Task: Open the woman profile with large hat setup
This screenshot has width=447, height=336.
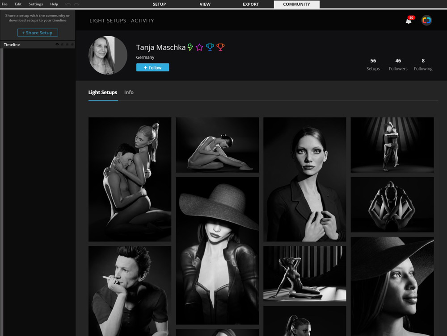Action: [x=392, y=286]
